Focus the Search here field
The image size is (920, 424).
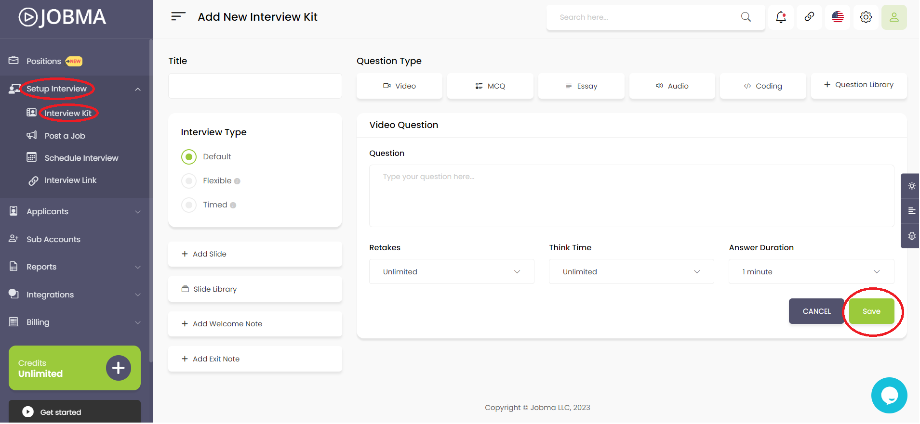click(646, 17)
